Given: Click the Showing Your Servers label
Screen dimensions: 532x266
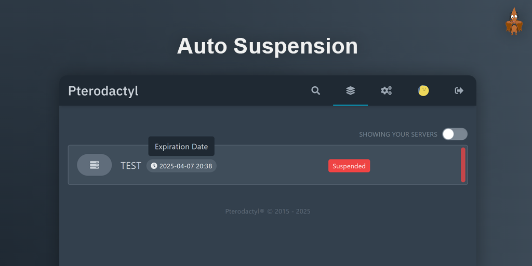Looking at the screenshot, I should point(398,135).
